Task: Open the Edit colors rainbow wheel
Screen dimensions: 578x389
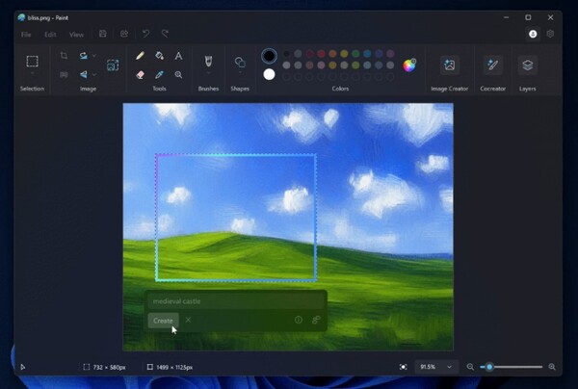Action: tap(409, 65)
